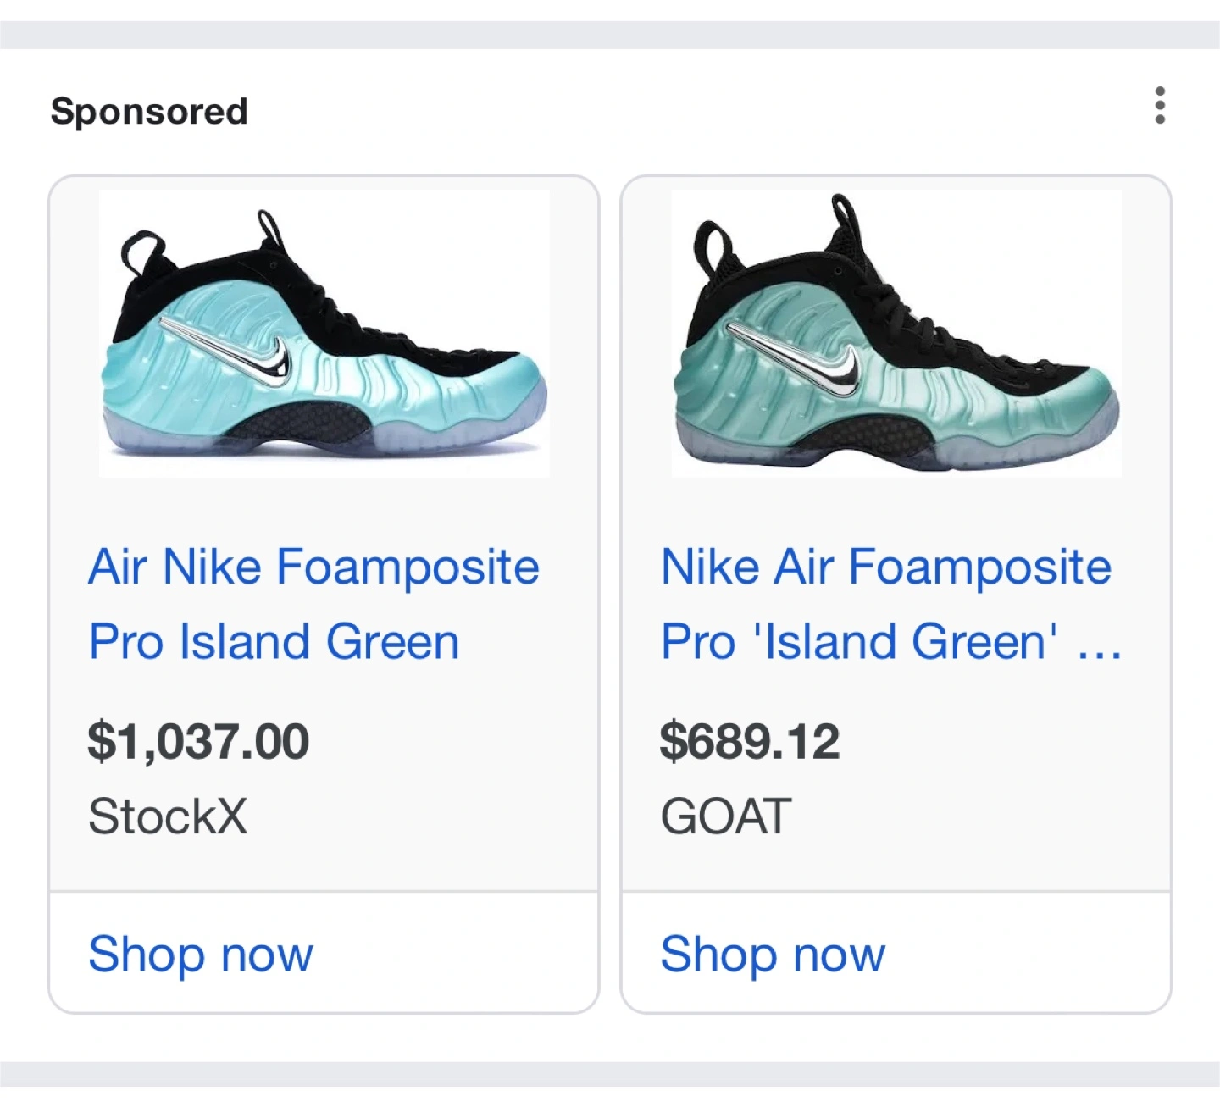1220x1118 pixels.
Task: Click the heel pull tab on StockX shoe
Action: tap(141, 251)
